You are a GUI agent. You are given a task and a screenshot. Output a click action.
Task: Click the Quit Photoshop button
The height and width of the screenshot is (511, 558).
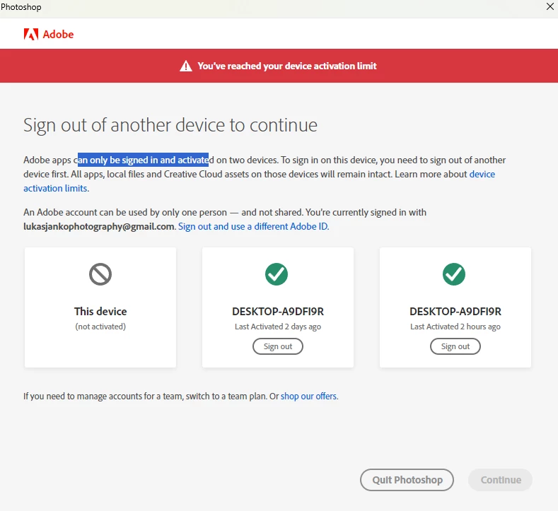pyautogui.click(x=407, y=480)
